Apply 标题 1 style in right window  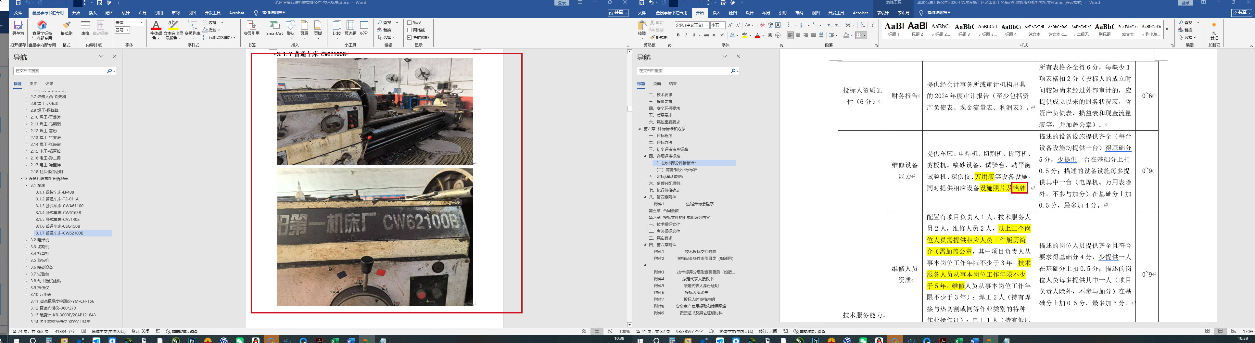[894, 29]
